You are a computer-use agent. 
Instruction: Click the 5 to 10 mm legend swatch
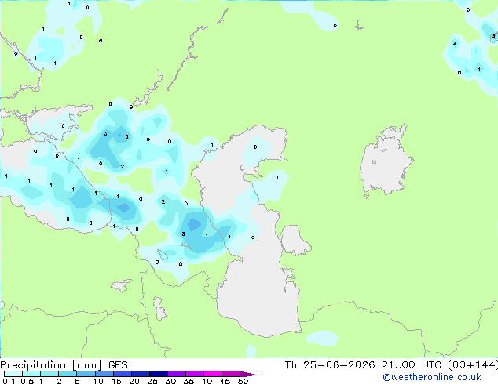click(x=86, y=374)
